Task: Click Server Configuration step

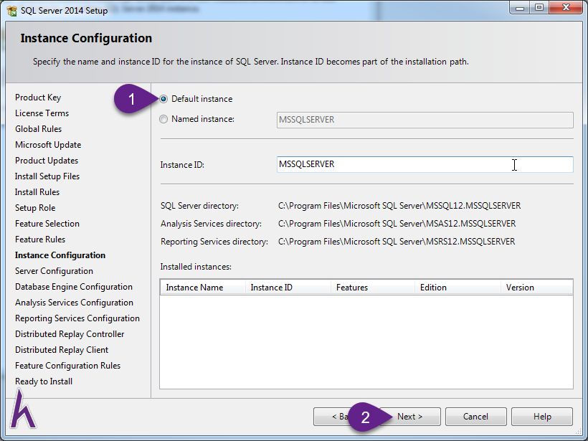Action: (x=54, y=271)
